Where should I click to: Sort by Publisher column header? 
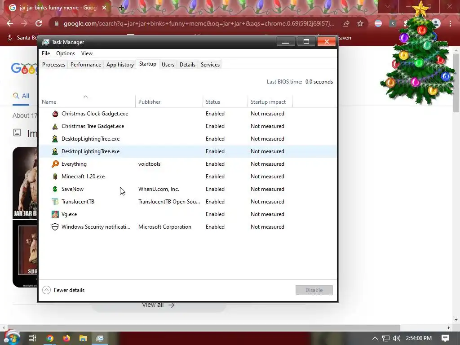(x=169, y=102)
